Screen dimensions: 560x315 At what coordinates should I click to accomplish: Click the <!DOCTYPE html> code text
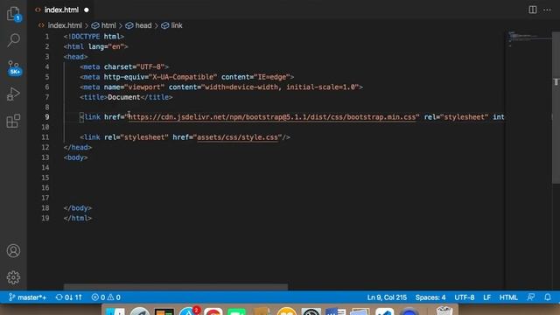pyautogui.click(x=94, y=37)
